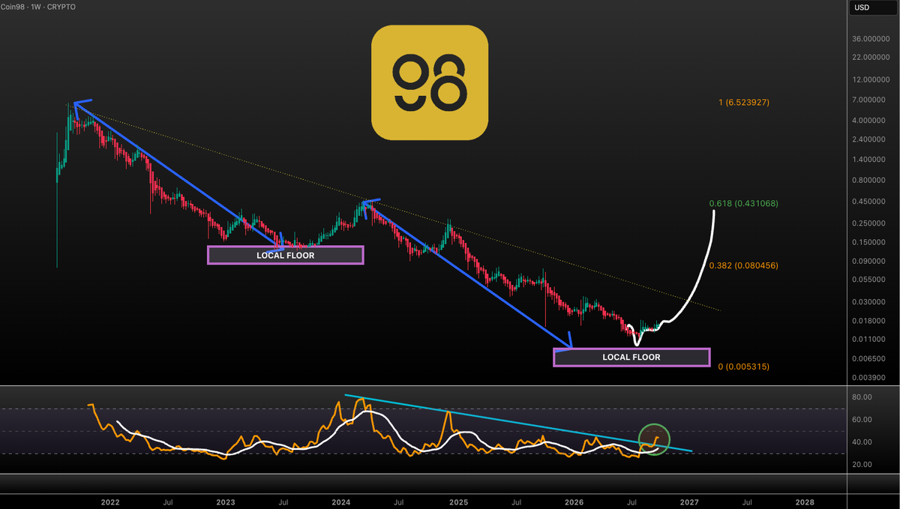Click the 2023 label on time axis
Screen dimensions: 900x509
tap(226, 501)
